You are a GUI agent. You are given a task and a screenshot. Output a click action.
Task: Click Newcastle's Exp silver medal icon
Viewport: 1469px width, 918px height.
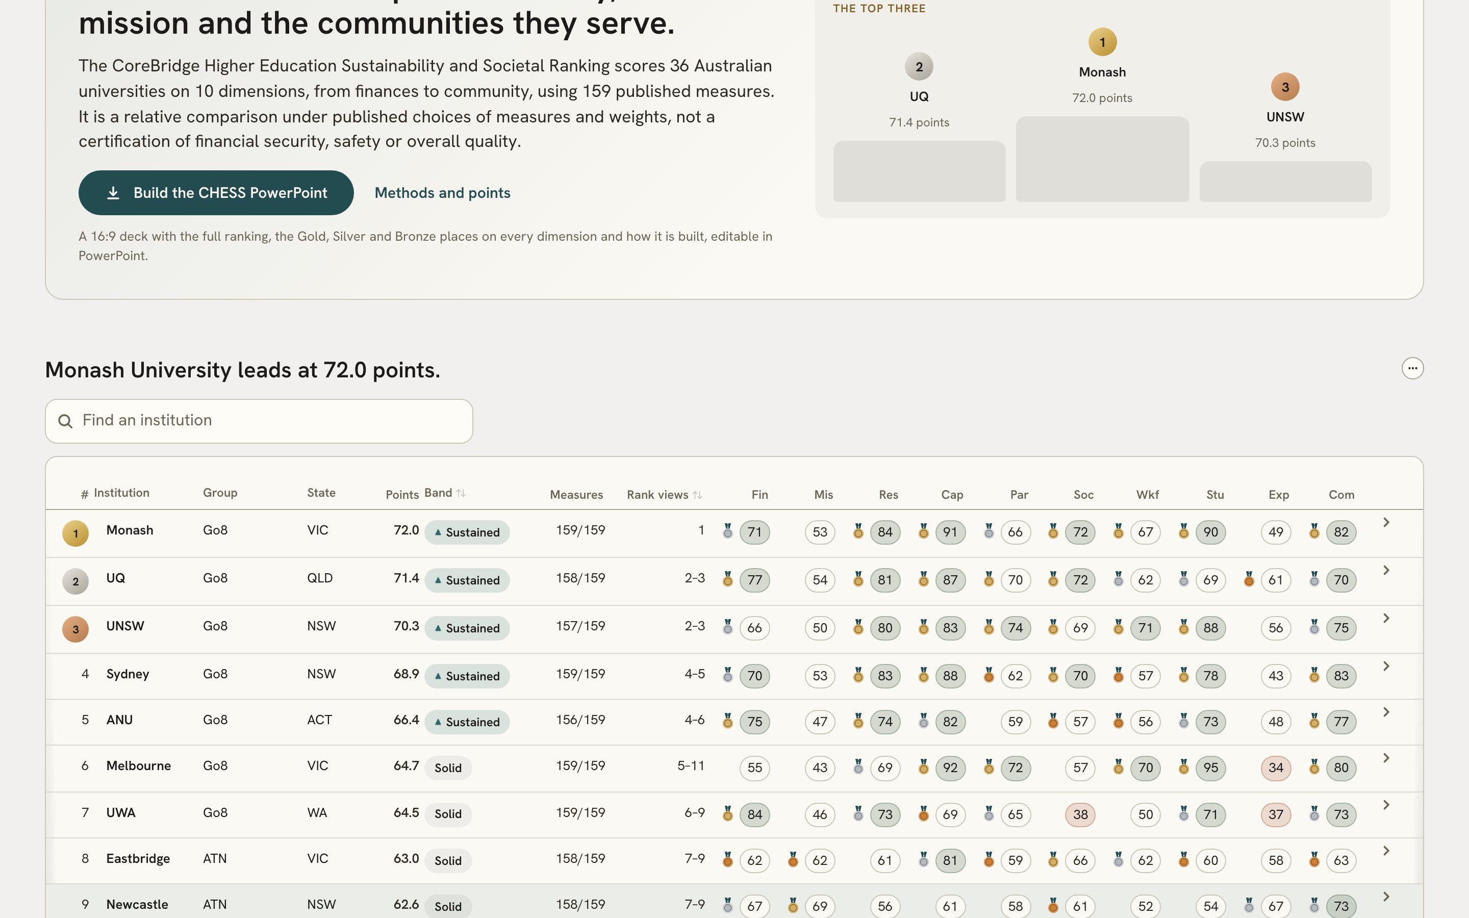[x=1249, y=905]
